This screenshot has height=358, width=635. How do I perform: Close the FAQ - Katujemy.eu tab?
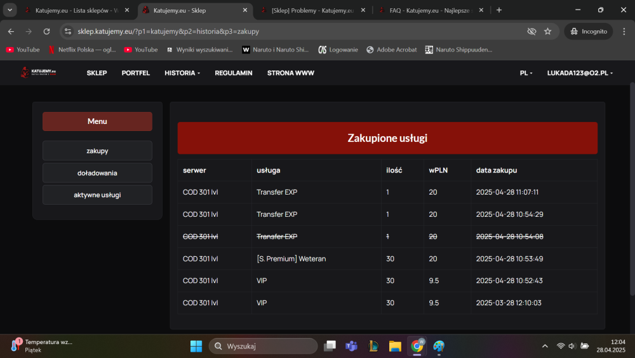click(x=481, y=10)
